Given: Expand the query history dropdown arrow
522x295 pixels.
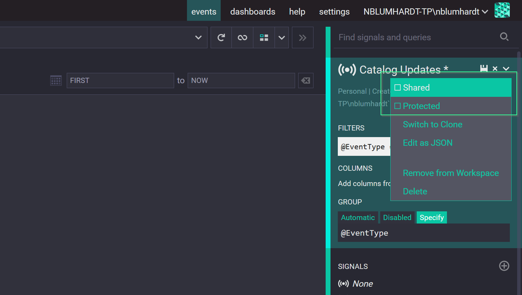Looking at the screenshot, I should tap(198, 37).
